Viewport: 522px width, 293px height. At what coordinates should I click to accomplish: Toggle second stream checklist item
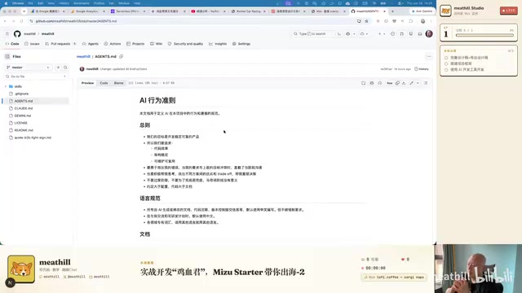(446, 63)
